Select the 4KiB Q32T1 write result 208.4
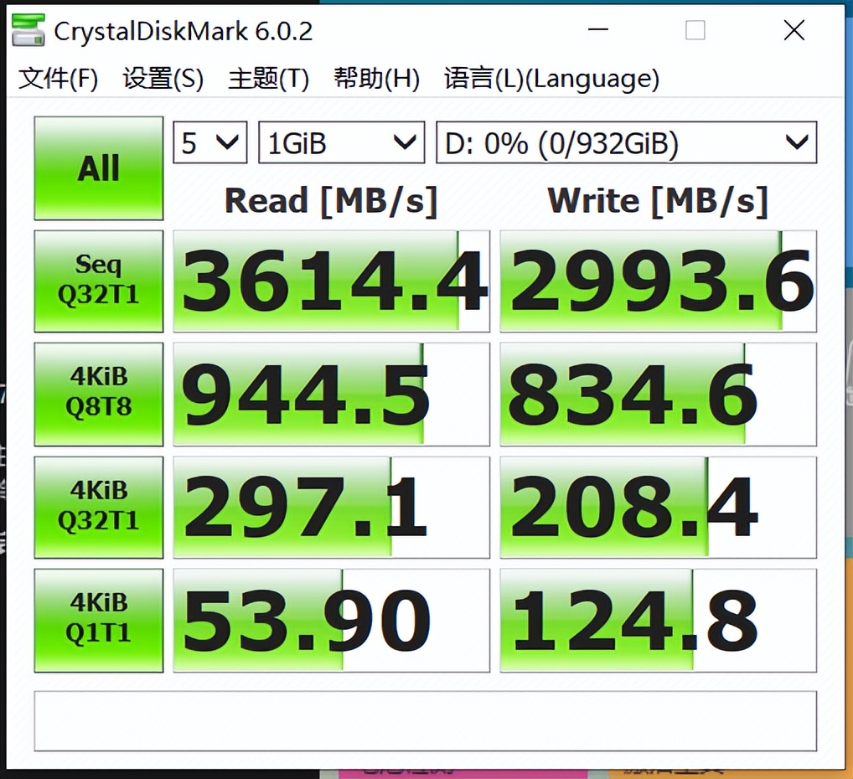This screenshot has width=853, height=779. (x=659, y=507)
